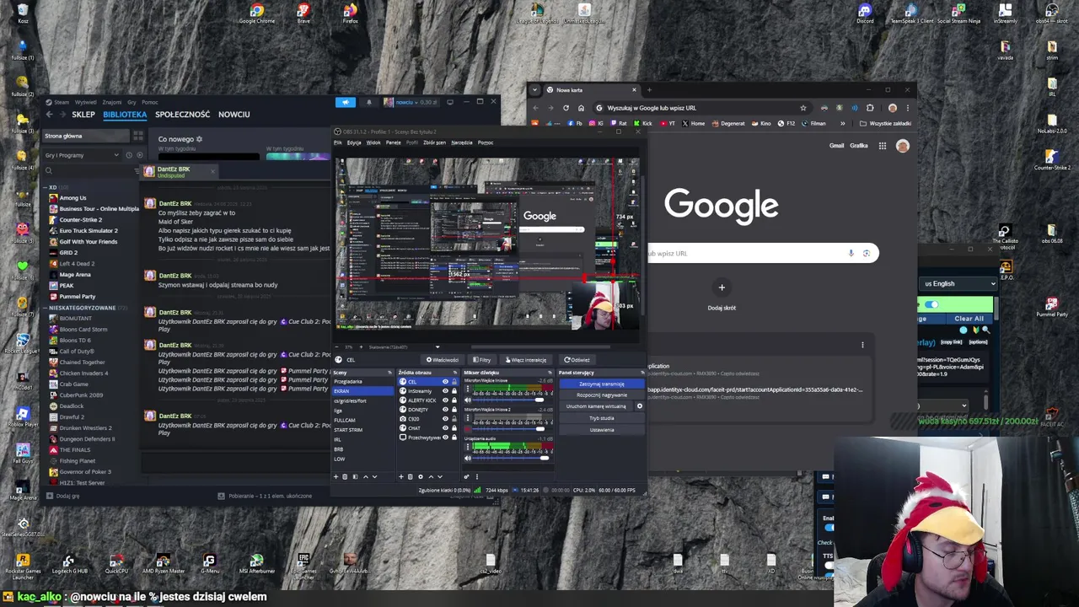Mute the Urządzenia audio speaker icon
This screenshot has width=1079, height=607.
pyautogui.click(x=468, y=458)
